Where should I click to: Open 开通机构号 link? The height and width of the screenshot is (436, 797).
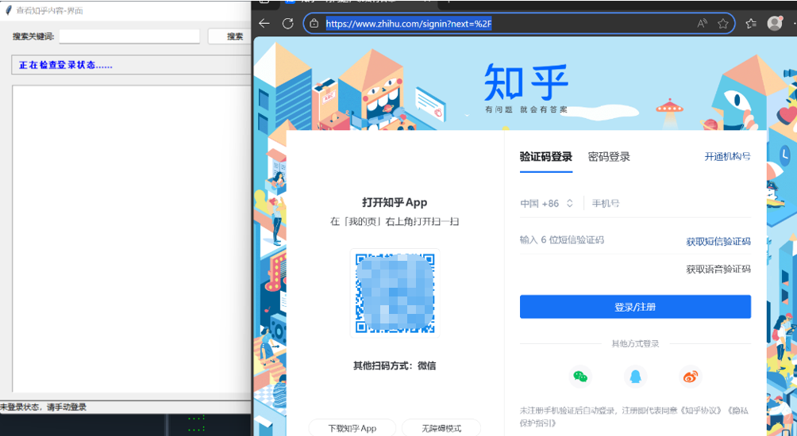[x=727, y=156]
